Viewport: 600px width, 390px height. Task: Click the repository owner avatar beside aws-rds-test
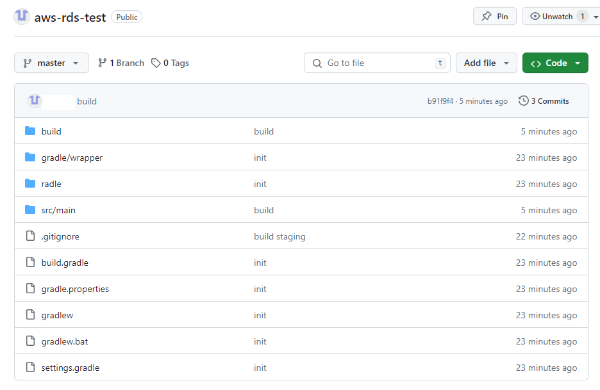click(22, 17)
